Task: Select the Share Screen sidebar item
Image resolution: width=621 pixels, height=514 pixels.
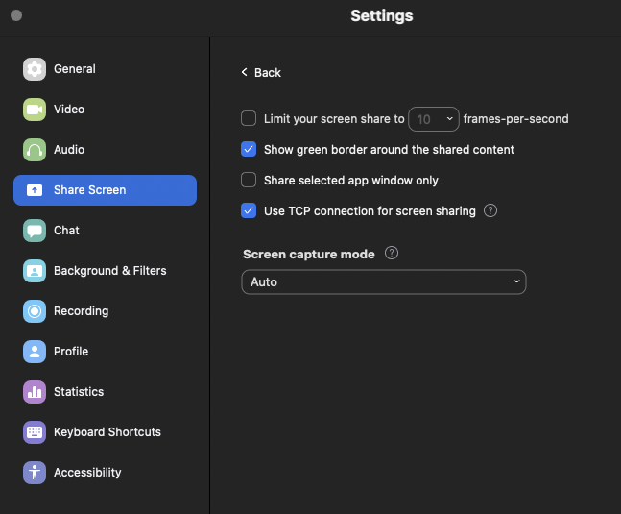Action: click(x=105, y=190)
